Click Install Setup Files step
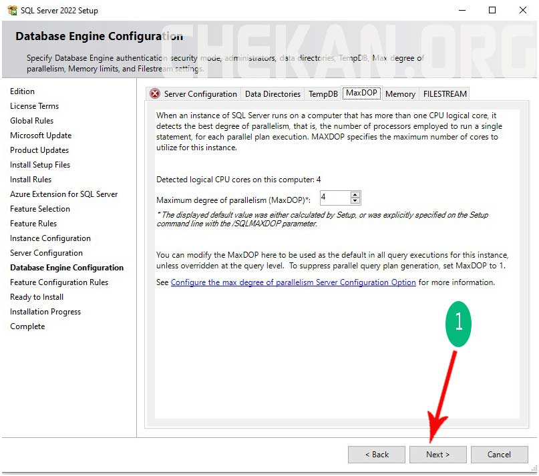539x476 pixels. tap(40, 165)
